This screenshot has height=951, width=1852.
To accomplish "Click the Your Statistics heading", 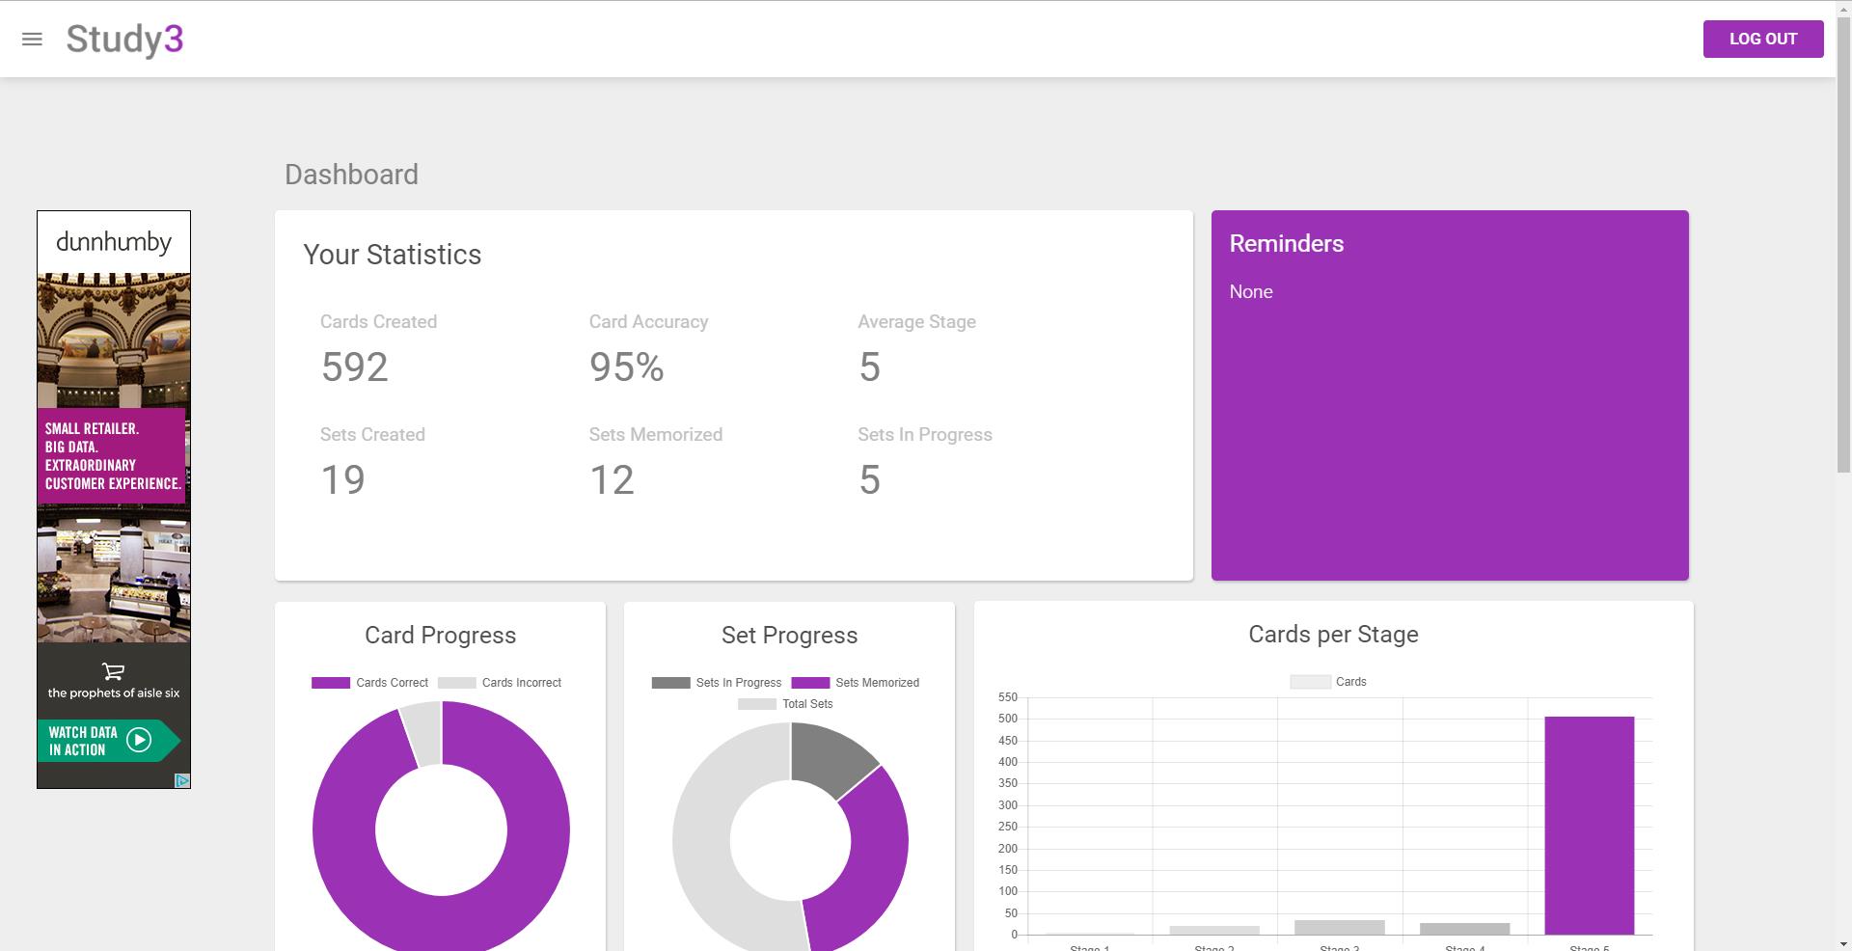I will point(392,255).
